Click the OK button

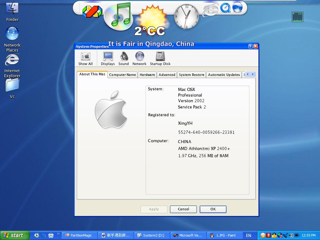click(213, 209)
